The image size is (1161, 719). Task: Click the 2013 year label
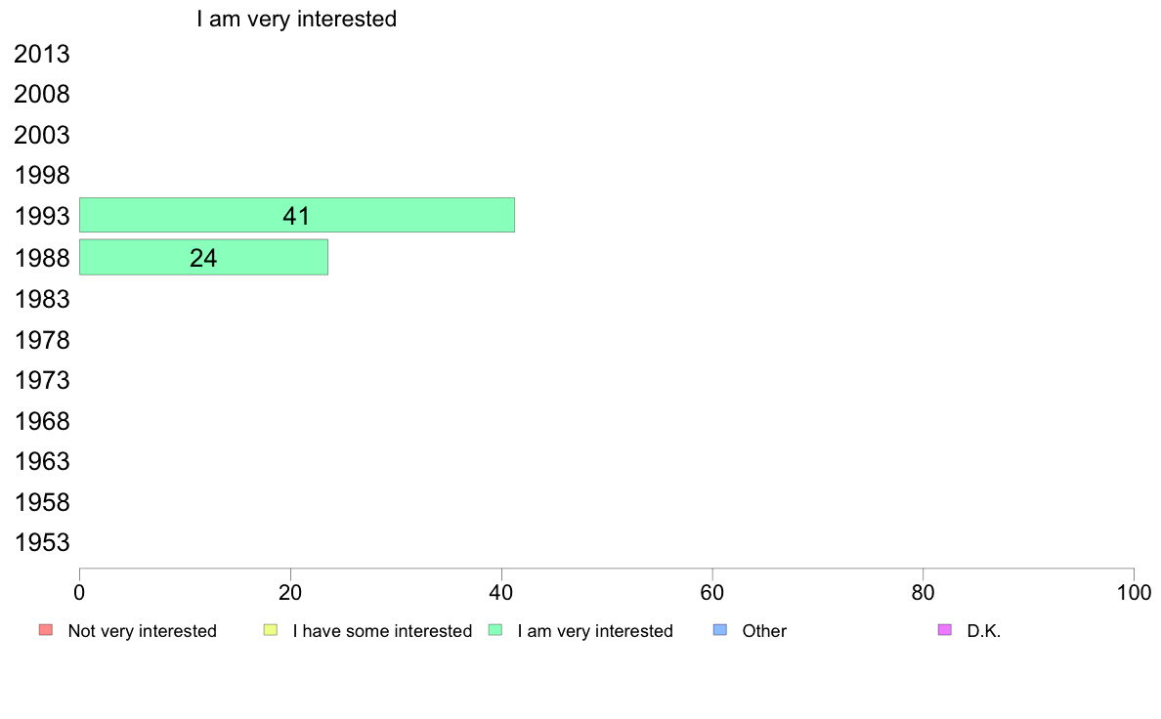42,54
